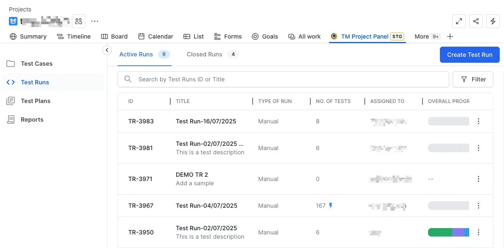Click the team members icon

coord(79,21)
